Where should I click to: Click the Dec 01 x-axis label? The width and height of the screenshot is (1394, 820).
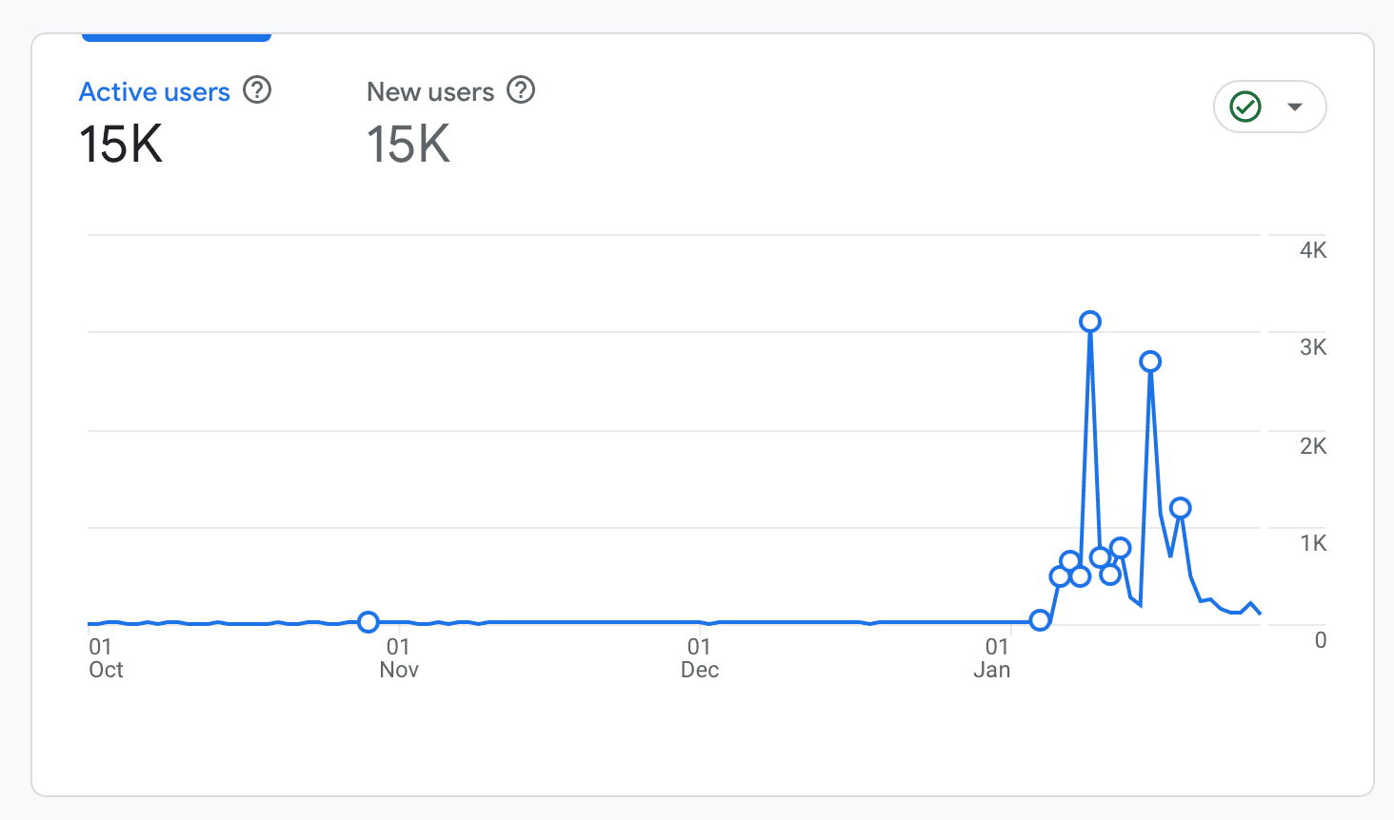[699, 657]
